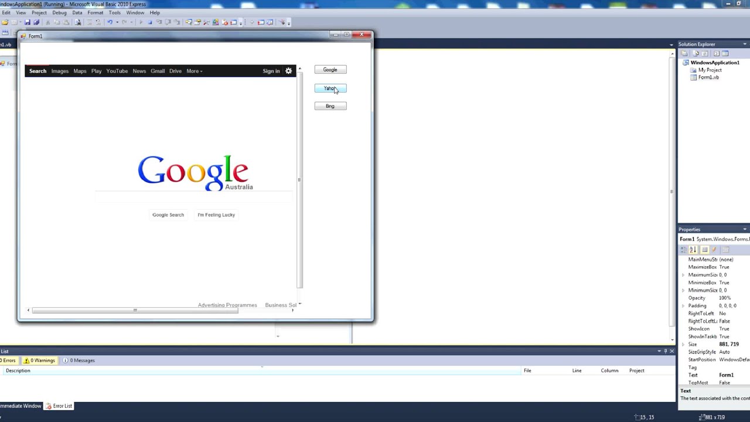This screenshot has height=422, width=750.
Task: Click the browser's horizontal scrollbar thumb
Action: (x=135, y=310)
